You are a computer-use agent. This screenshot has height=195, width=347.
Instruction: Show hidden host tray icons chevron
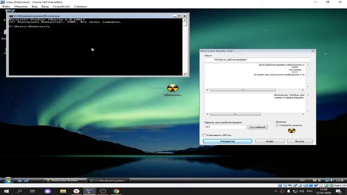pyautogui.click(x=275, y=191)
